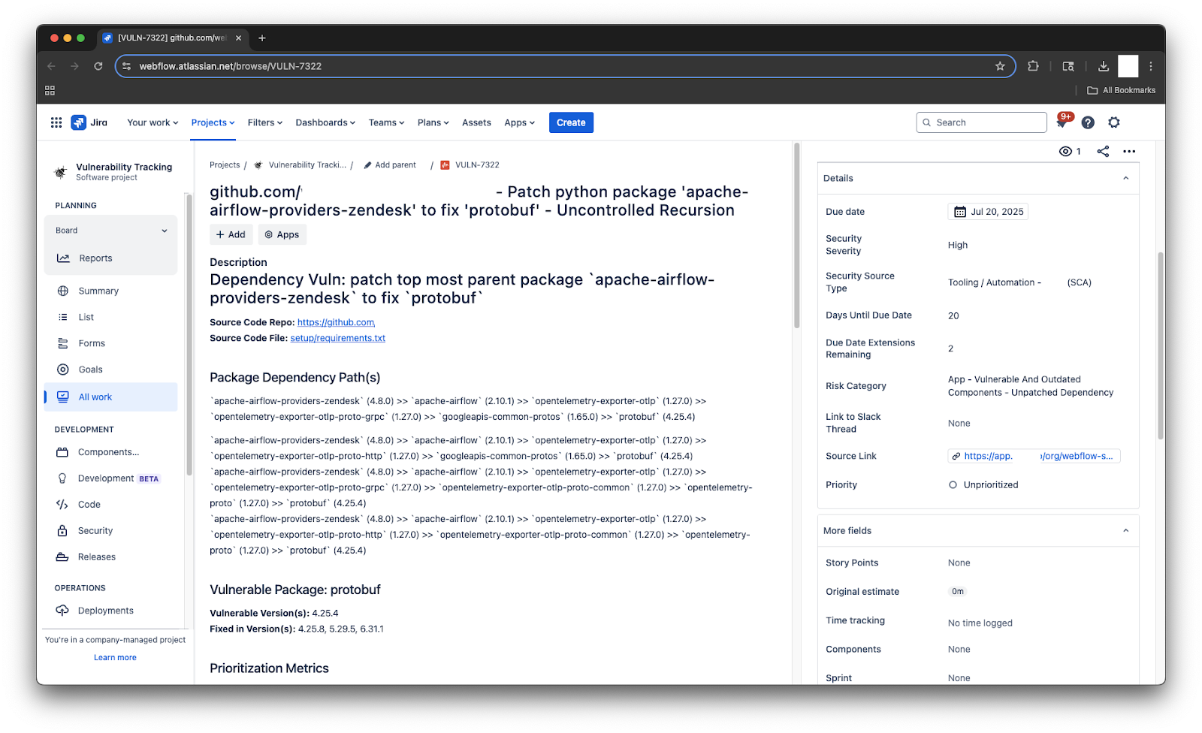Image resolution: width=1202 pixels, height=733 pixels.
Task: Open Reports in project sidebar
Action: click(x=110, y=258)
